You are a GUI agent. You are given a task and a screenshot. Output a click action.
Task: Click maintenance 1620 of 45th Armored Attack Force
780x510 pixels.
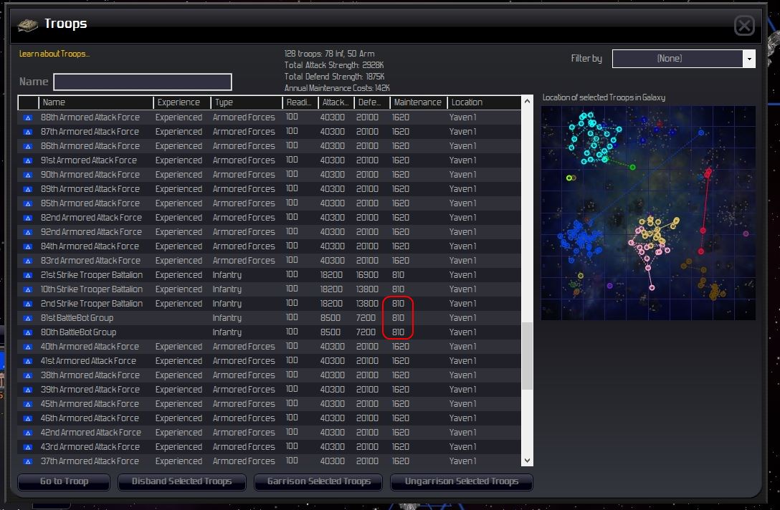point(401,403)
